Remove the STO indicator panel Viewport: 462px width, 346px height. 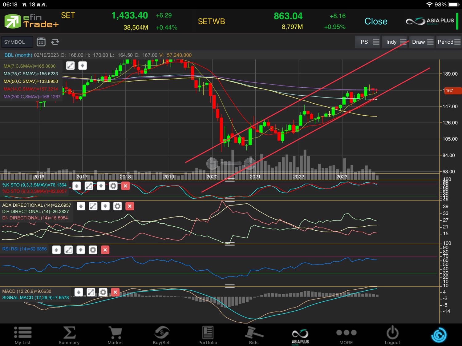(125, 186)
